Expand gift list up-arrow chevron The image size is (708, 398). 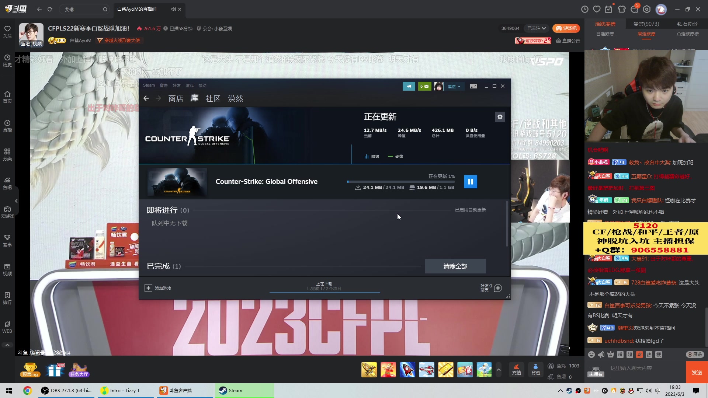[x=499, y=370]
